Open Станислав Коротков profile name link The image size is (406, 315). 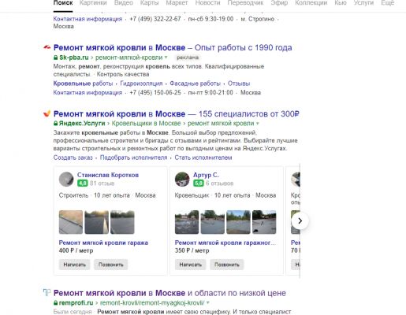coord(108,175)
